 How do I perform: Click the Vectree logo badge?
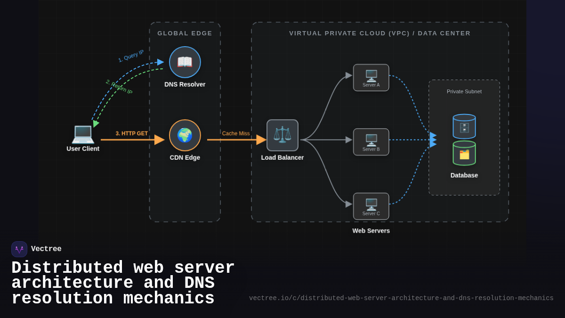(x=19, y=249)
